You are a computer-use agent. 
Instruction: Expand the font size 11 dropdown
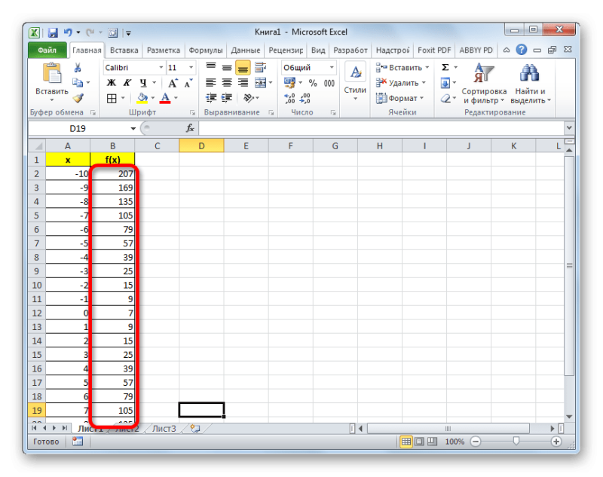[191, 68]
